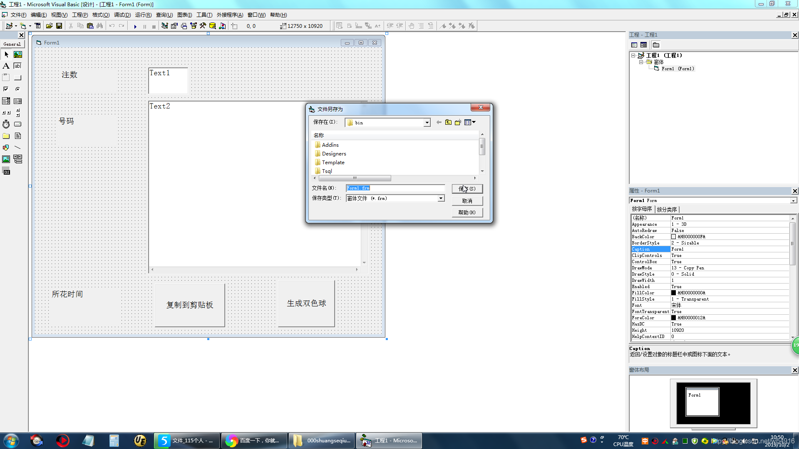Viewport: 799px width, 449px height.
Task: Open the 保存在 bin location dropdown
Action: (x=427, y=123)
